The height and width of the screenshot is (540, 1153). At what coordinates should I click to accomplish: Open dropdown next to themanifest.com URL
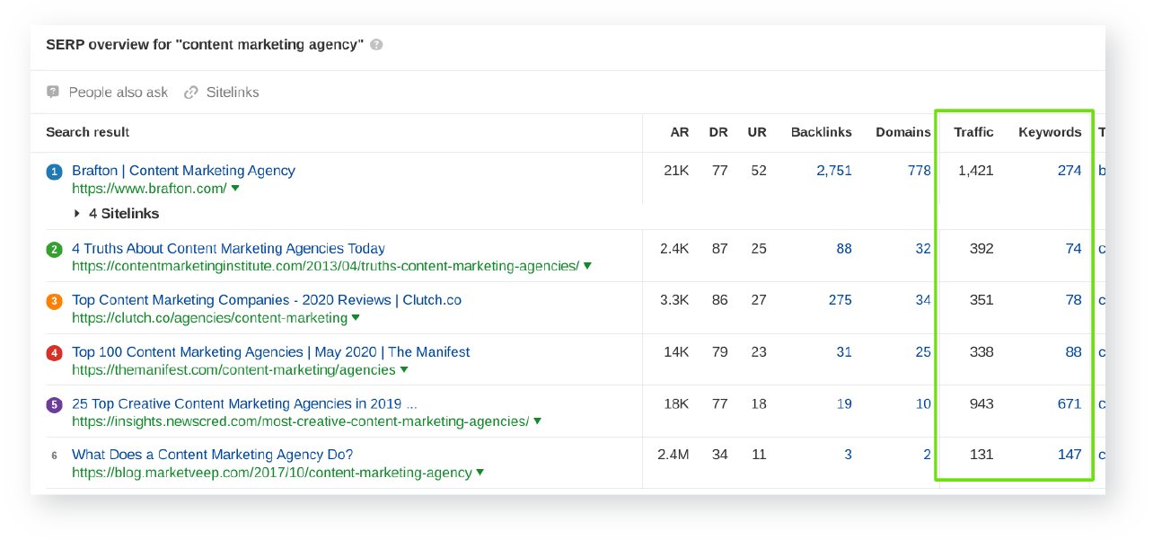click(404, 370)
